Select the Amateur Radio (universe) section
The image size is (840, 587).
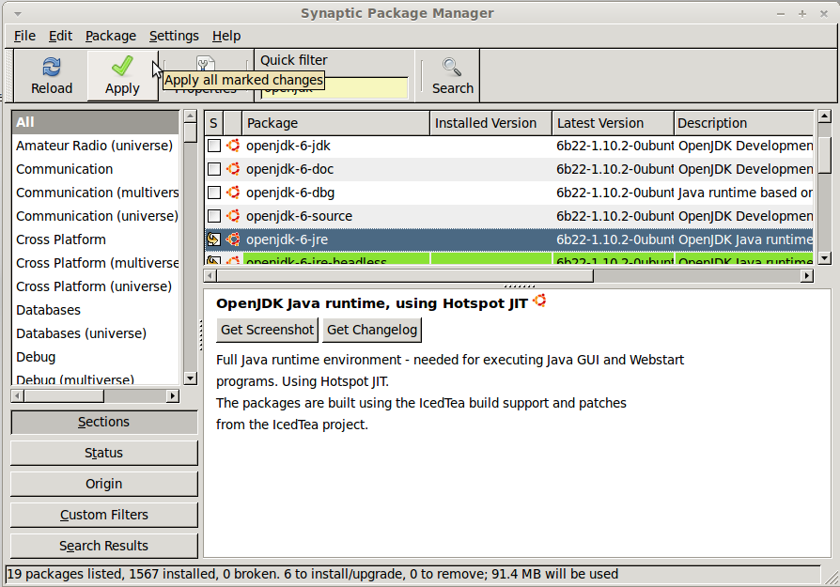95,146
